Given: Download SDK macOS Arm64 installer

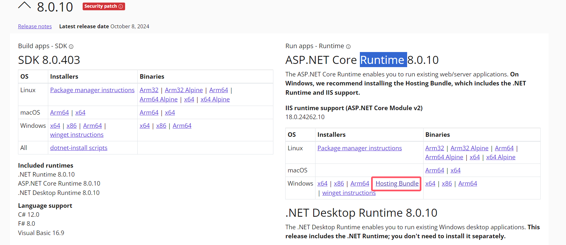Looking at the screenshot, I should pos(59,112).
